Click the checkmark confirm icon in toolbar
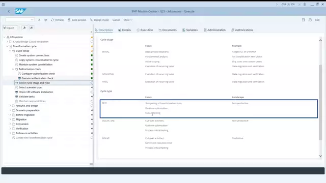 click(39, 20)
